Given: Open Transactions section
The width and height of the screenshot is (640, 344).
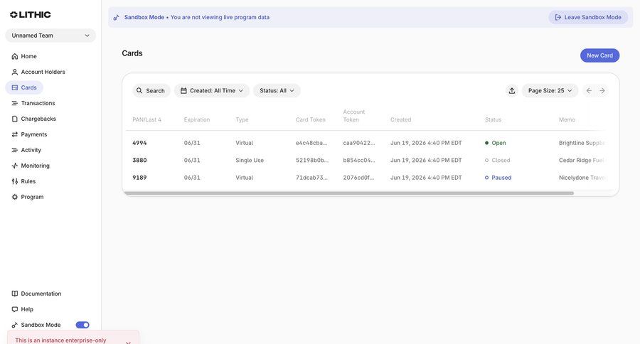Looking at the screenshot, I should point(33,103).
